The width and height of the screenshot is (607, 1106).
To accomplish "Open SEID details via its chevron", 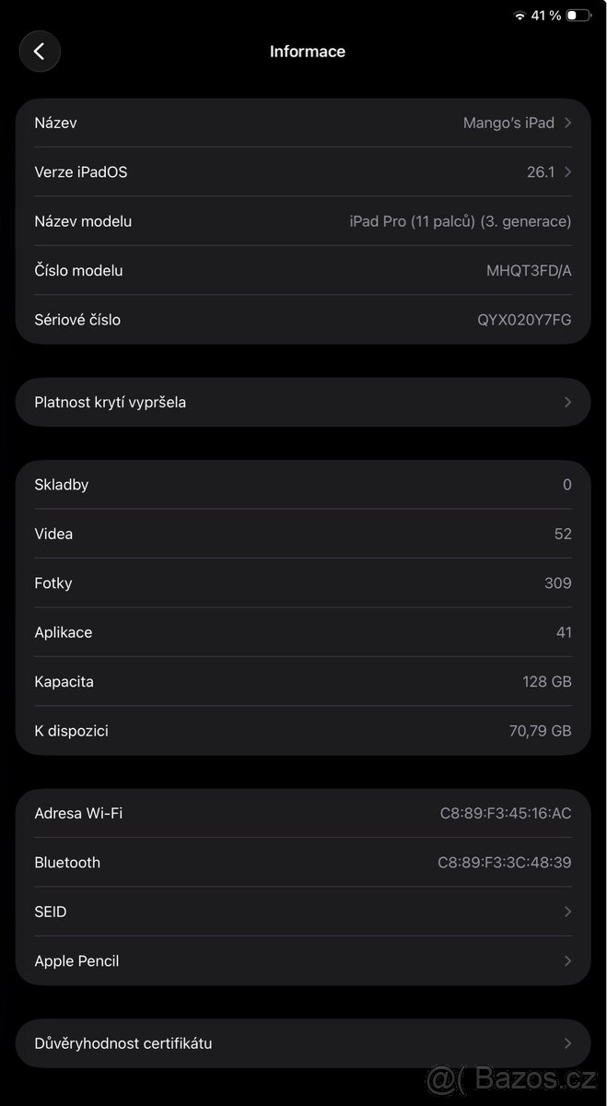I will point(568,912).
